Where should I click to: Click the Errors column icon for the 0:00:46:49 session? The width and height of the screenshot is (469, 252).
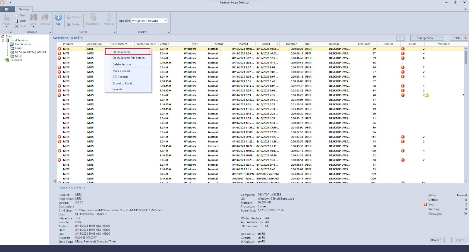coord(403,58)
